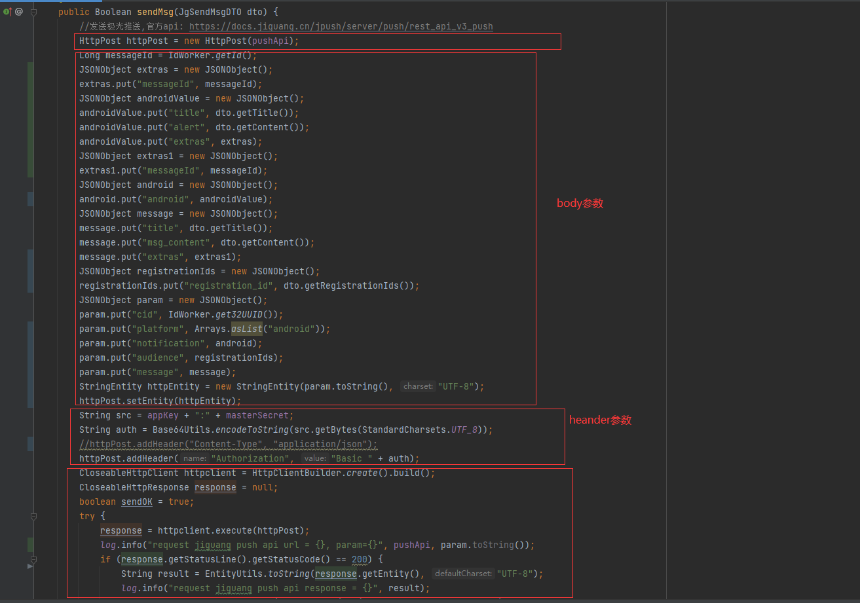Click the charset: inlay hint
This screenshot has width=860, height=603.
[x=418, y=386]
